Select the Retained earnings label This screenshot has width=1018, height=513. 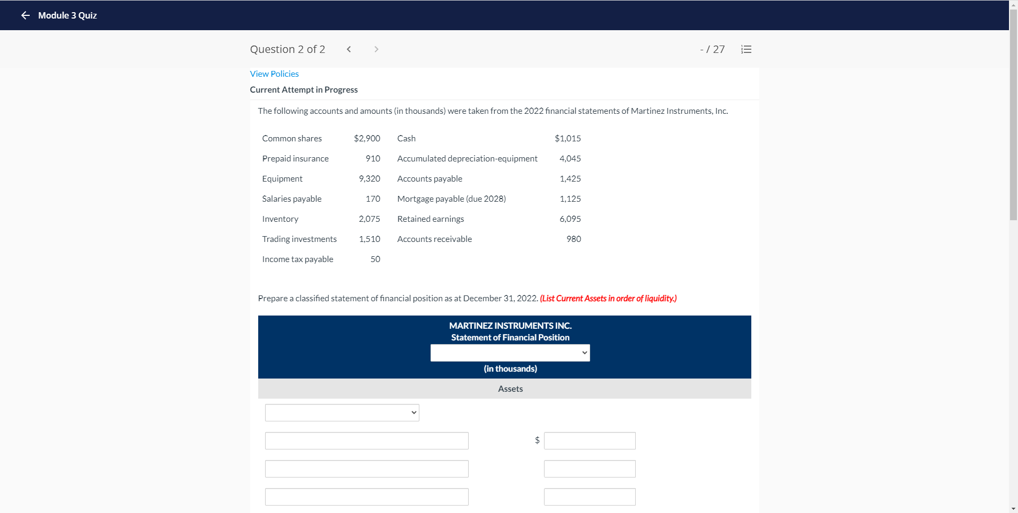click(431, 219)
